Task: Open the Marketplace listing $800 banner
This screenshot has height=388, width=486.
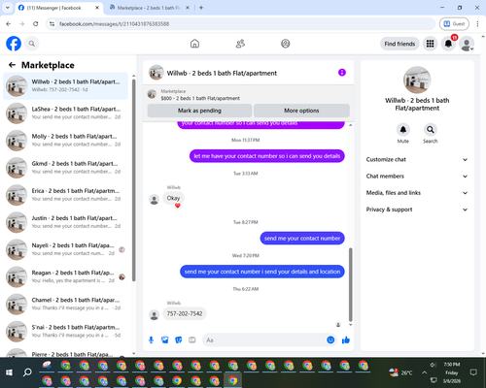Action: [x=249, y=95]
